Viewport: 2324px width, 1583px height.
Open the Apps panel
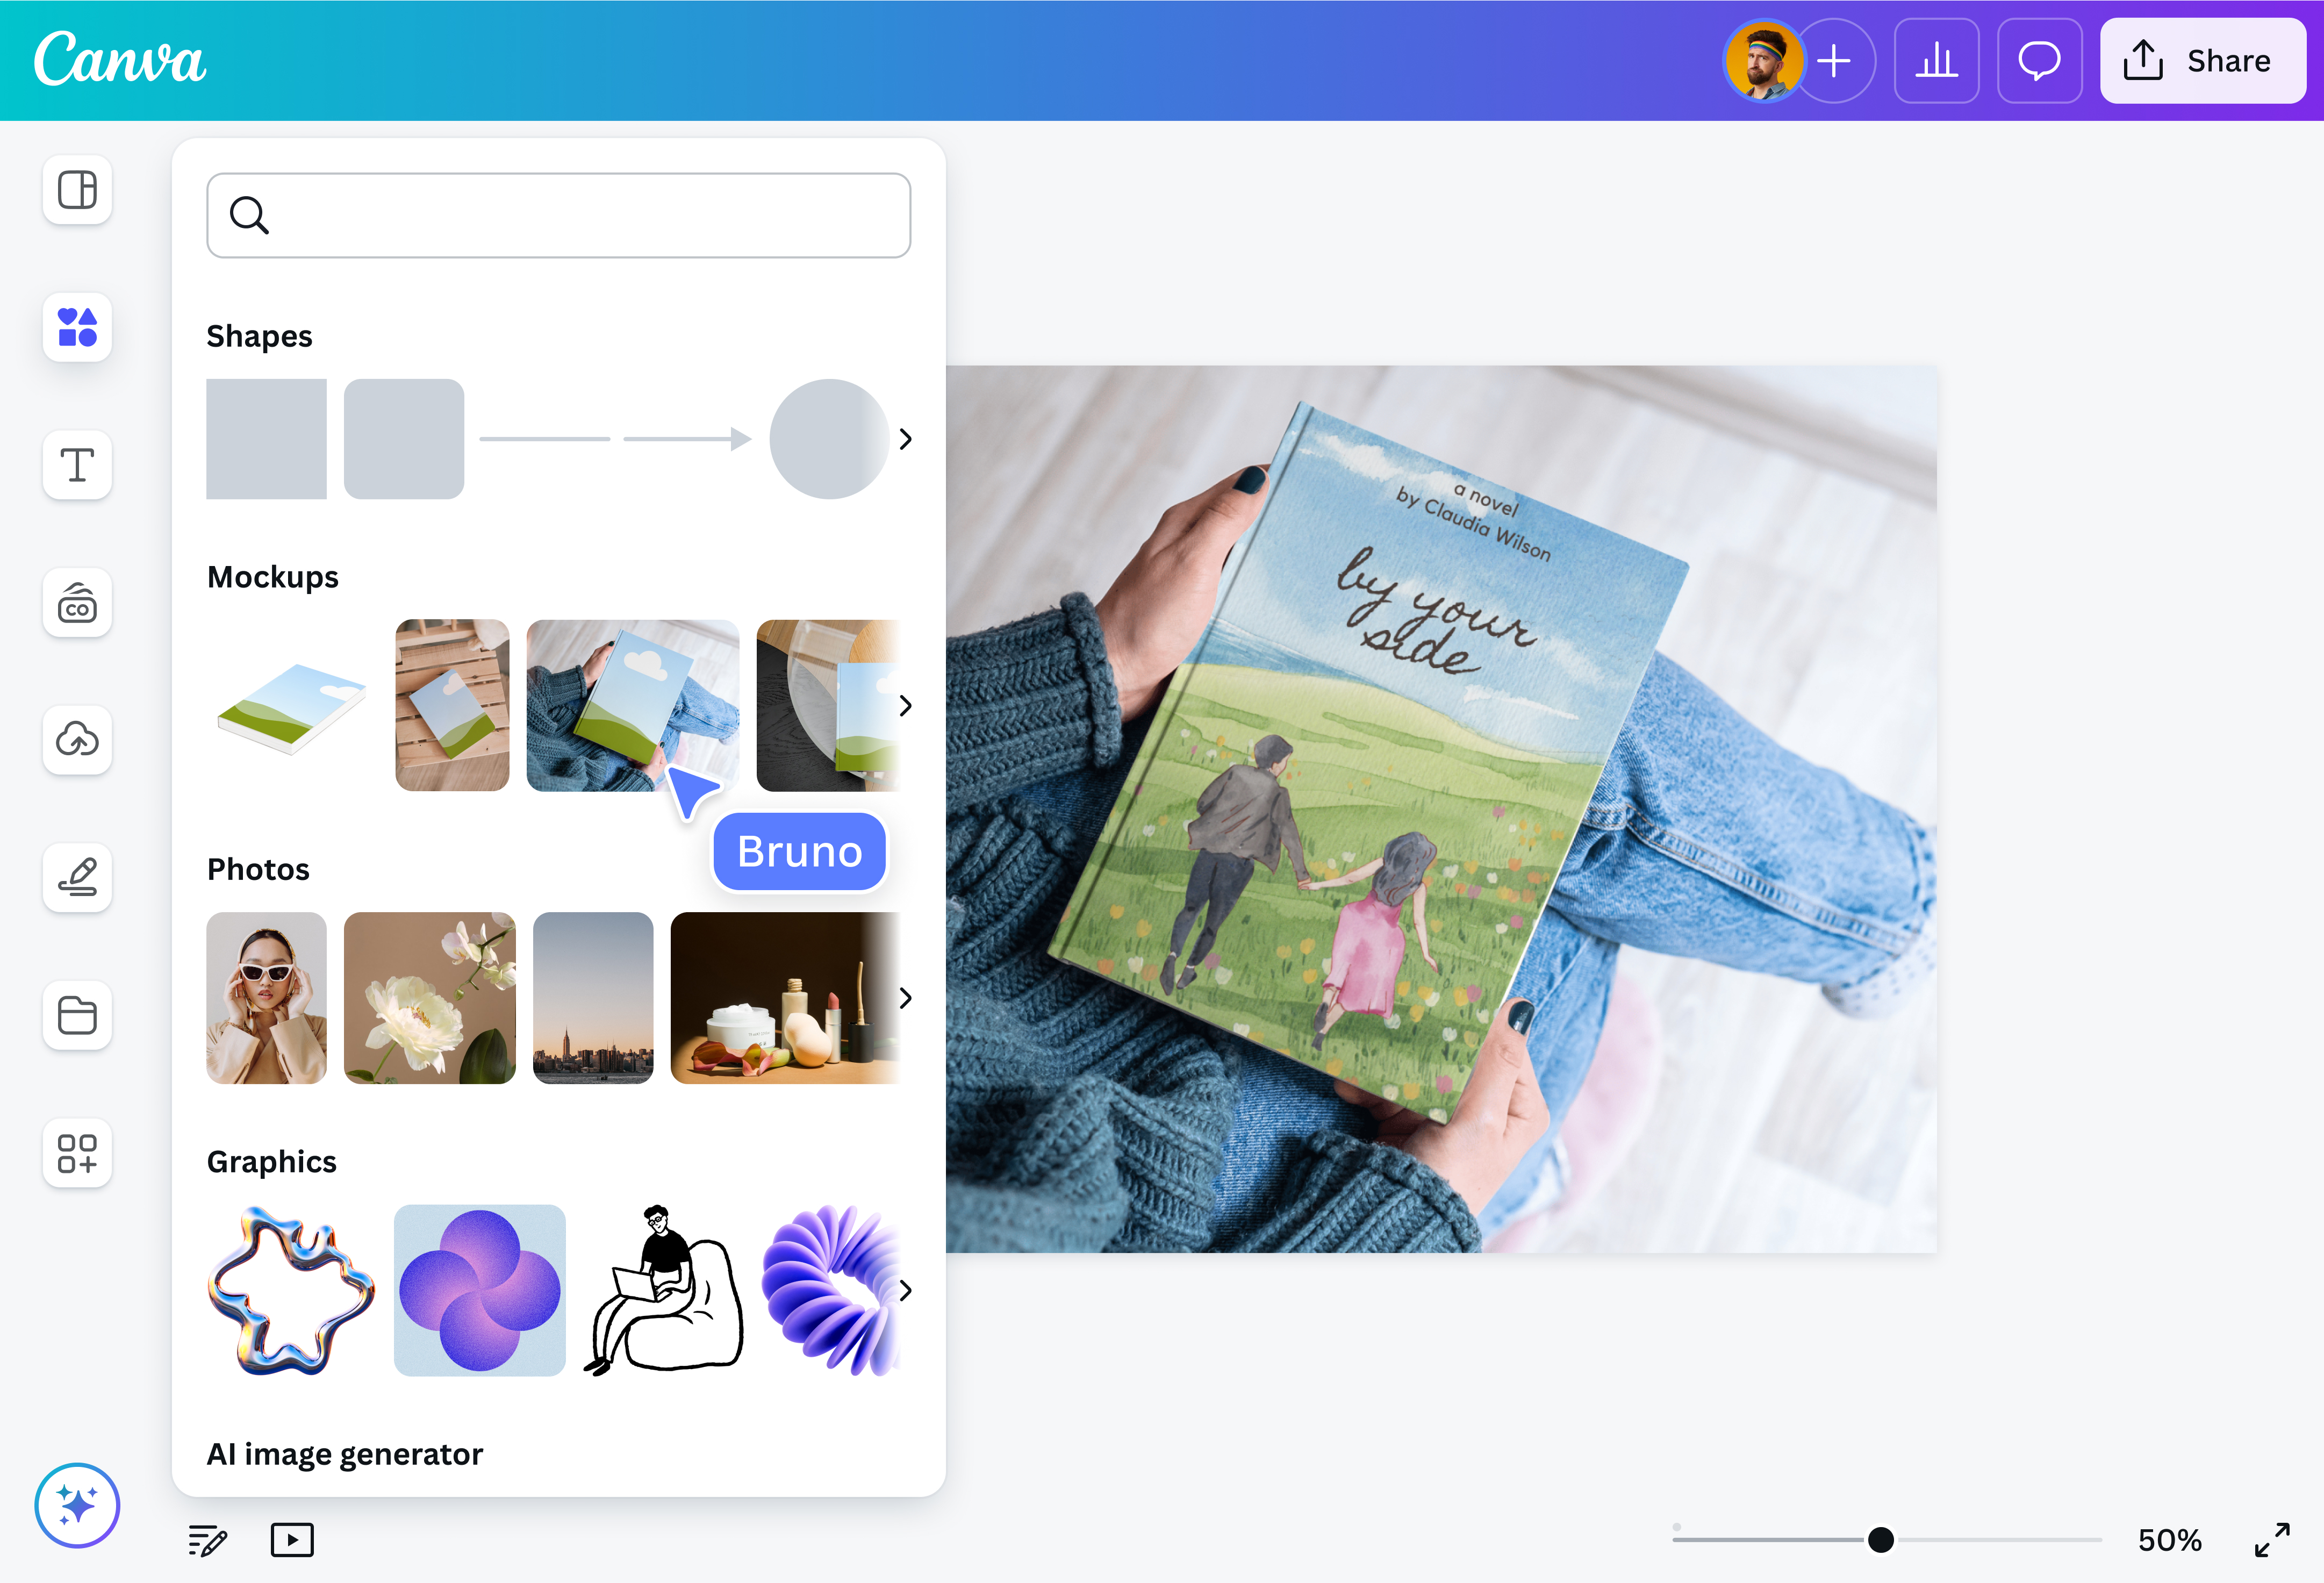tap(77, 1153)
